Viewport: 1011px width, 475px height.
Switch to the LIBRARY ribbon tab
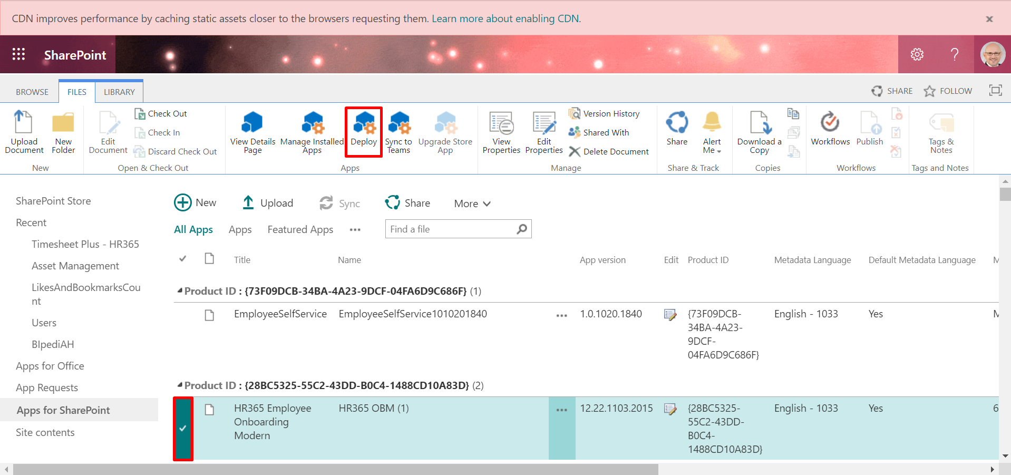point(119,92)
